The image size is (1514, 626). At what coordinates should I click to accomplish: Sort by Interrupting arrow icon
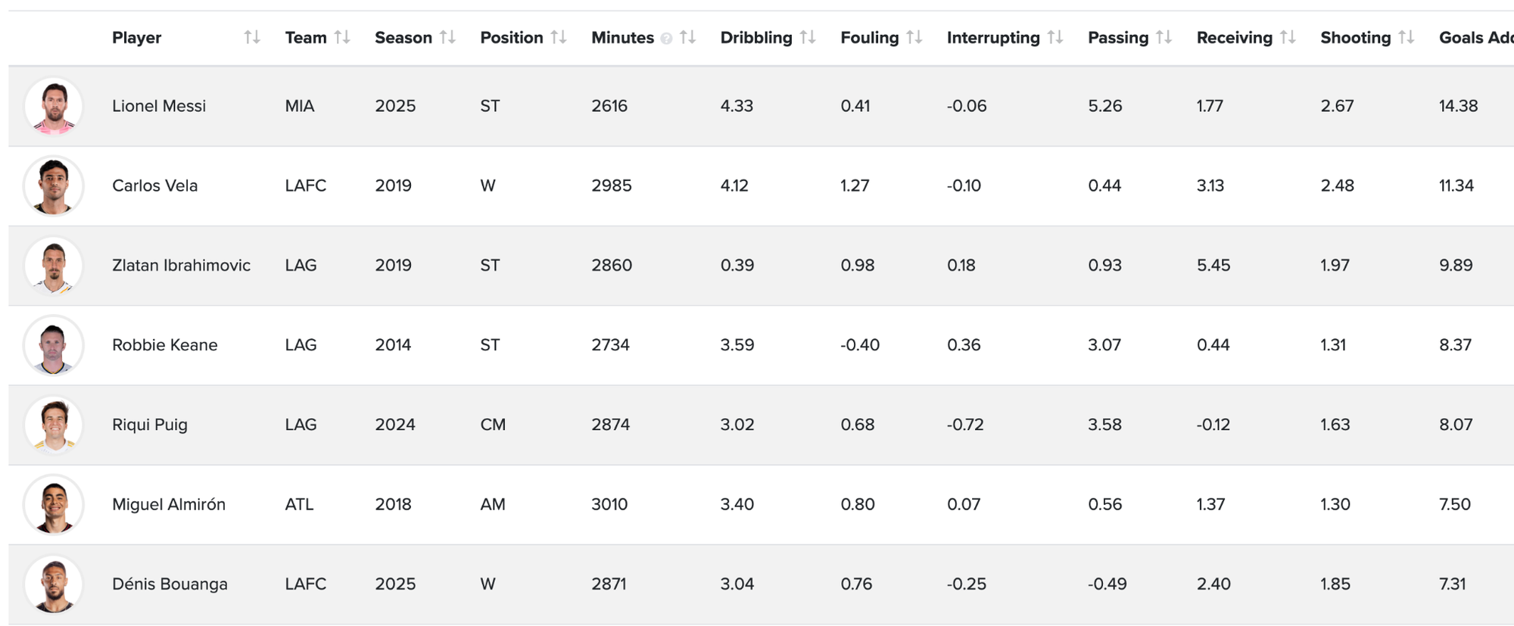tap(1055, 37)
